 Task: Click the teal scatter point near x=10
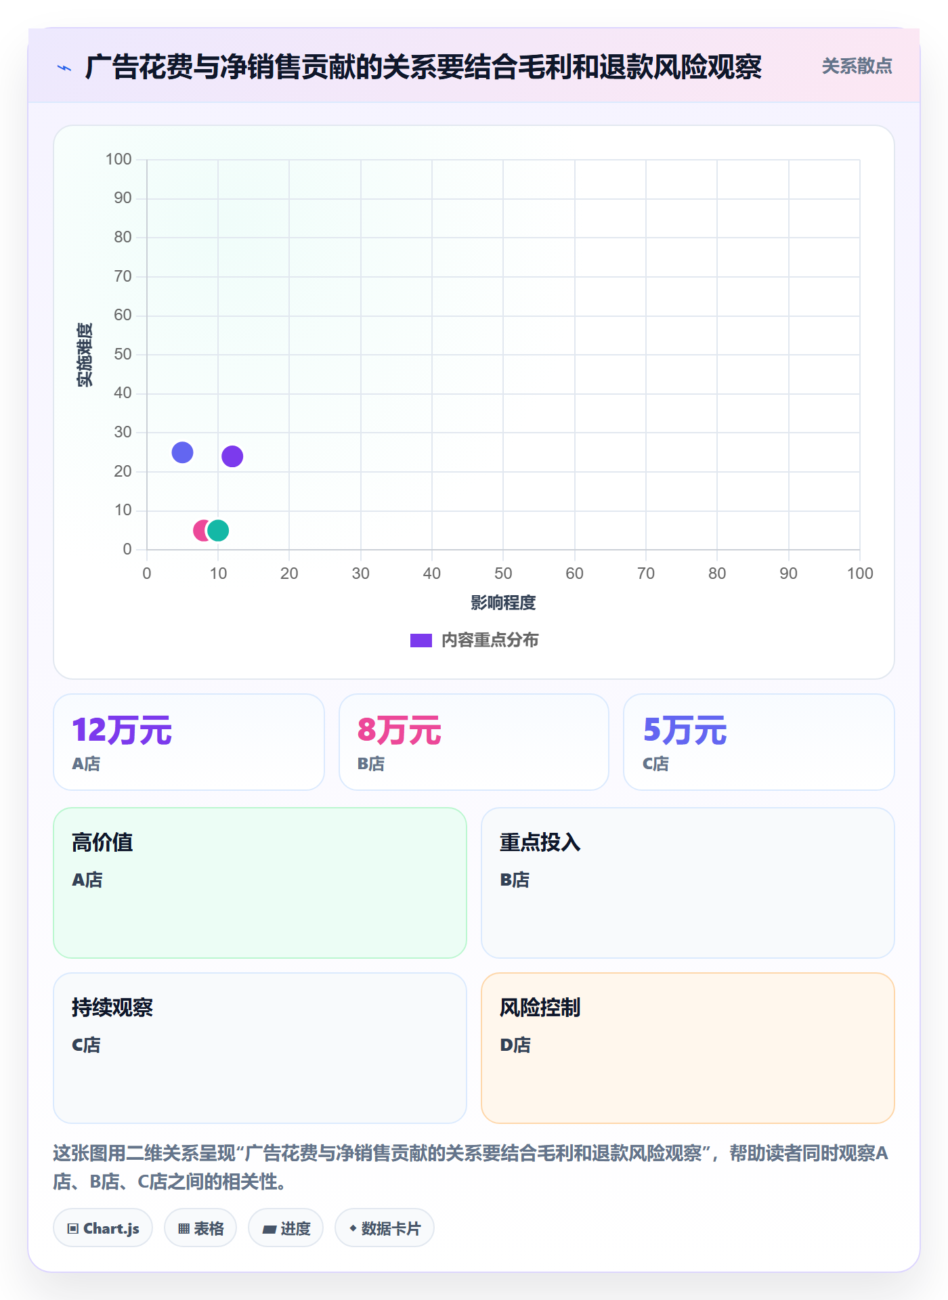(218, 530)
